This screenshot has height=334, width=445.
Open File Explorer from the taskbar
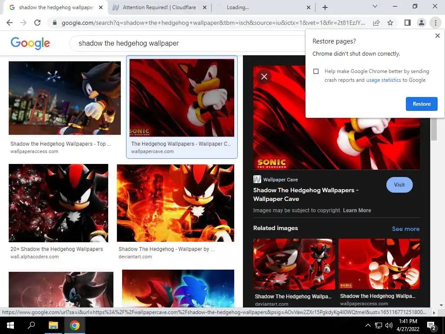click(53, 325)
